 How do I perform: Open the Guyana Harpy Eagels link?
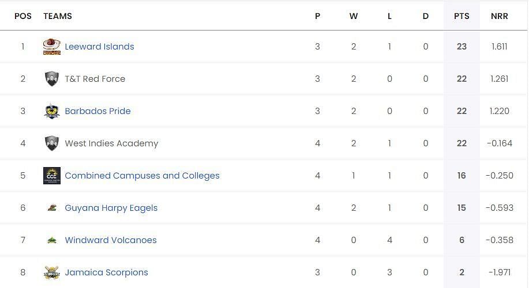(x=111, y=208)
